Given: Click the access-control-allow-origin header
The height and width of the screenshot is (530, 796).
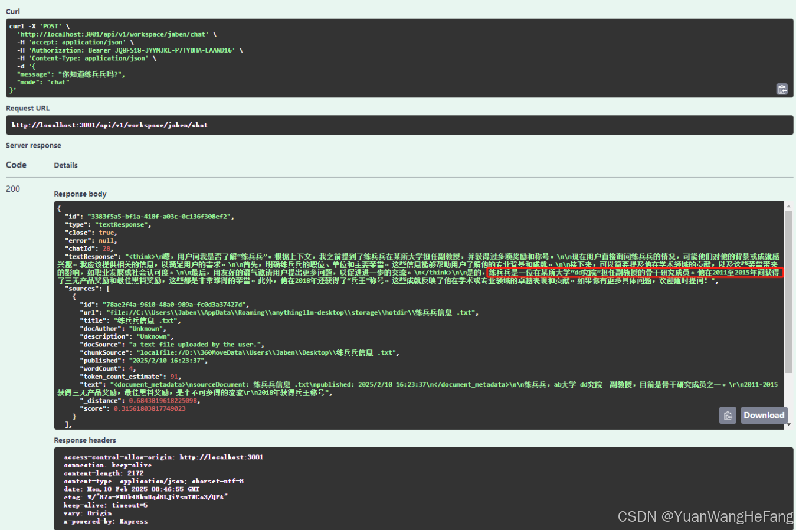Looking at the screenshot, I should pos(163,457).
